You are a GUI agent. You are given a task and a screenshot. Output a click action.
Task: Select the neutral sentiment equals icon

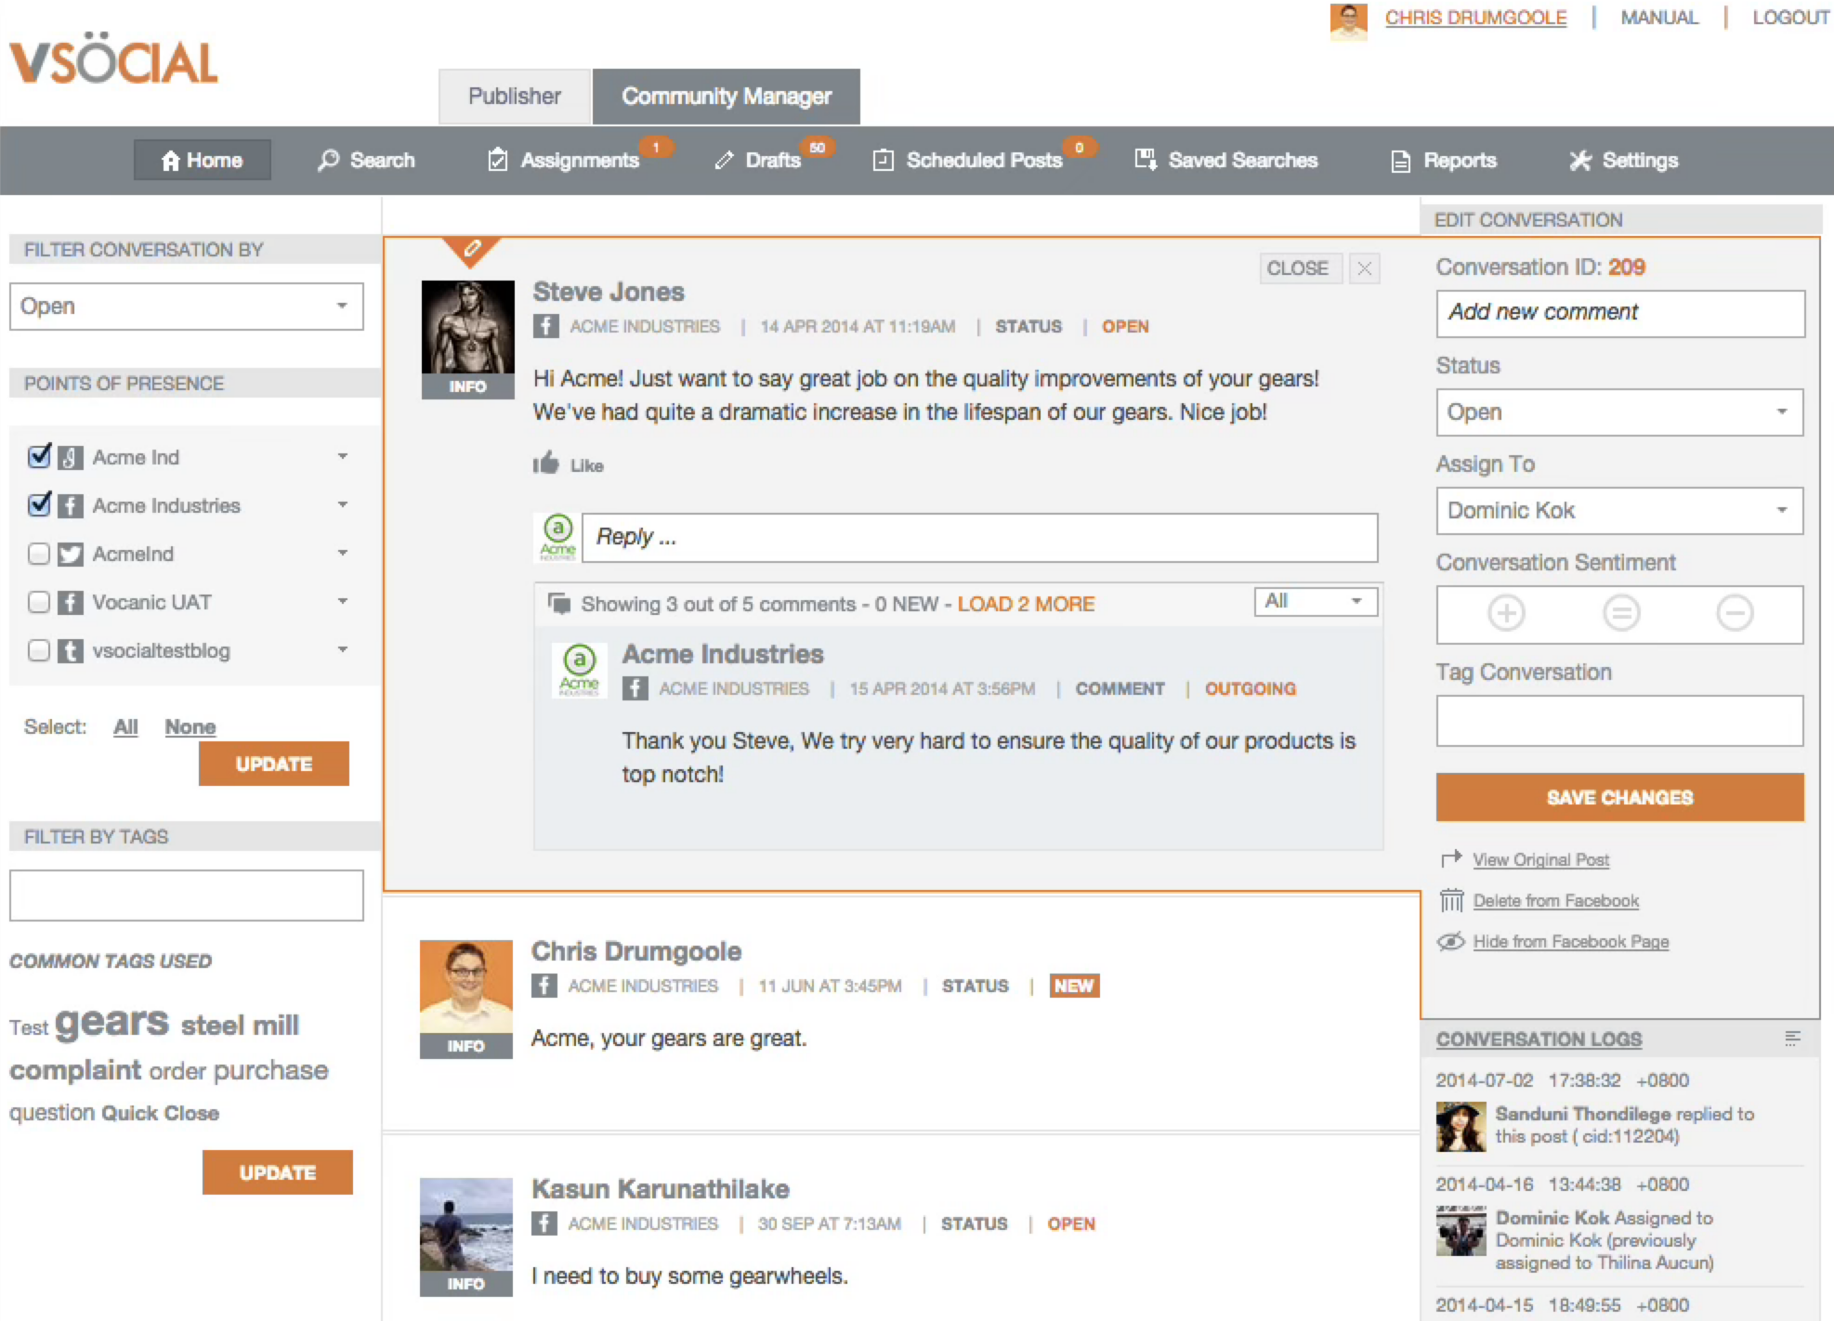1621,613
